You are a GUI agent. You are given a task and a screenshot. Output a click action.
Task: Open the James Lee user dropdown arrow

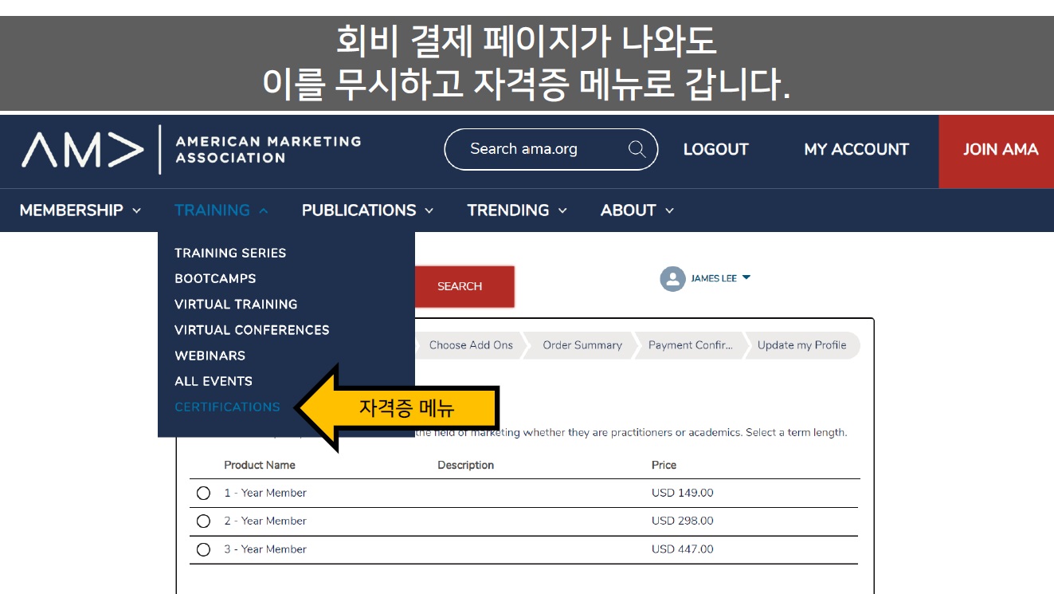[x=746, y=277]
